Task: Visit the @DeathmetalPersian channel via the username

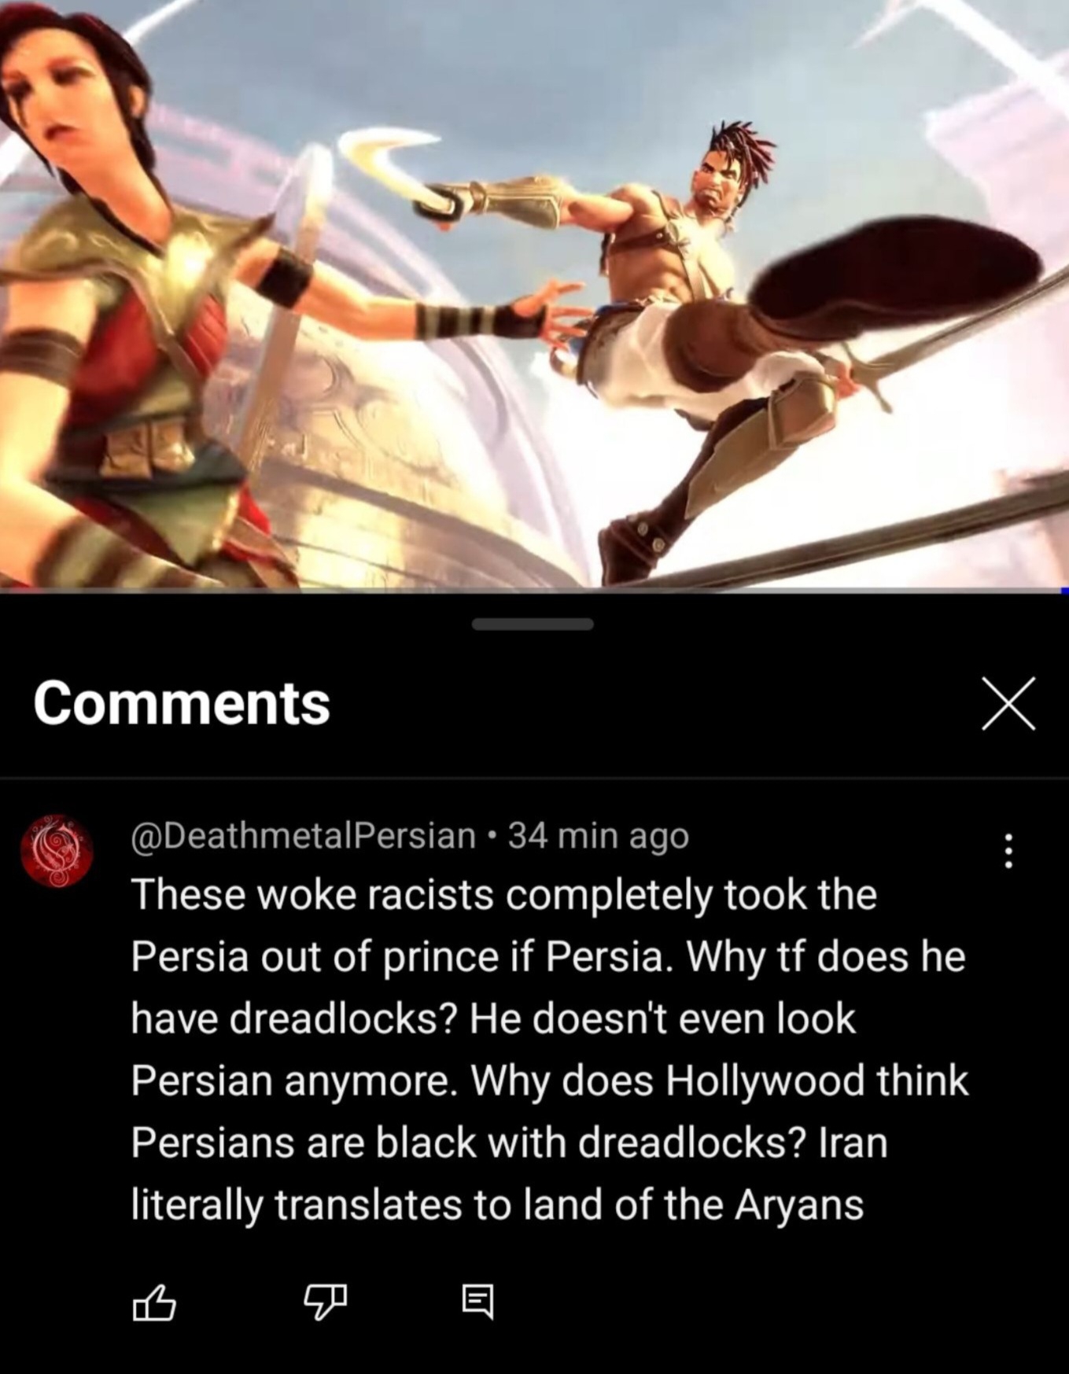Action: 304,836
